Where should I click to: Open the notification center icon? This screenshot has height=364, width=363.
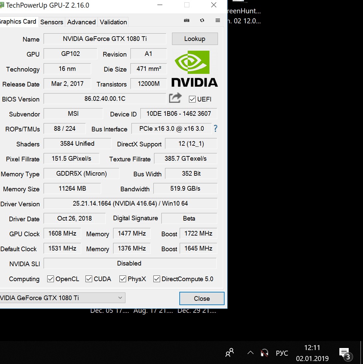[344, 353]
